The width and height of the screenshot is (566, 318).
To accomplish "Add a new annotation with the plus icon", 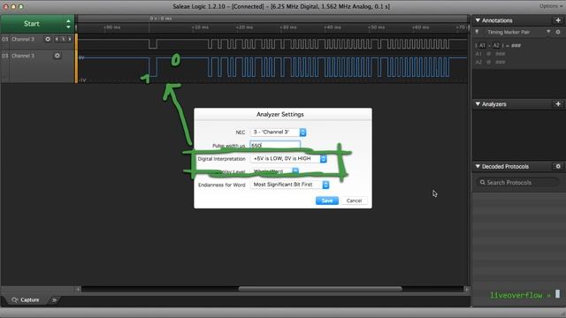I will coord(558,20).
